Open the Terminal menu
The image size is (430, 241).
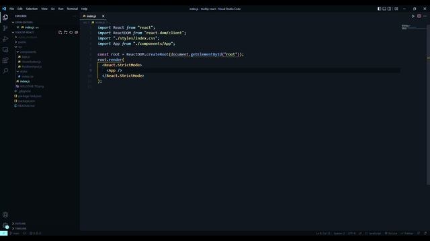(x=72, y=9)
